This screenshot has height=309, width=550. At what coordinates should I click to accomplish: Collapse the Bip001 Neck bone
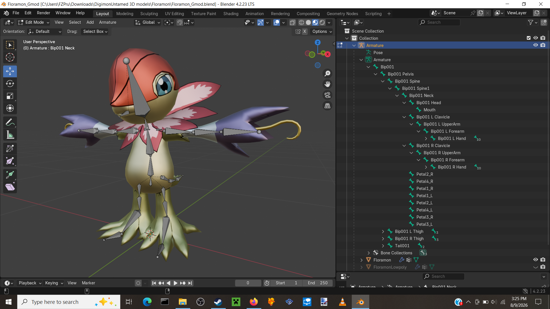tap(397, 96)
